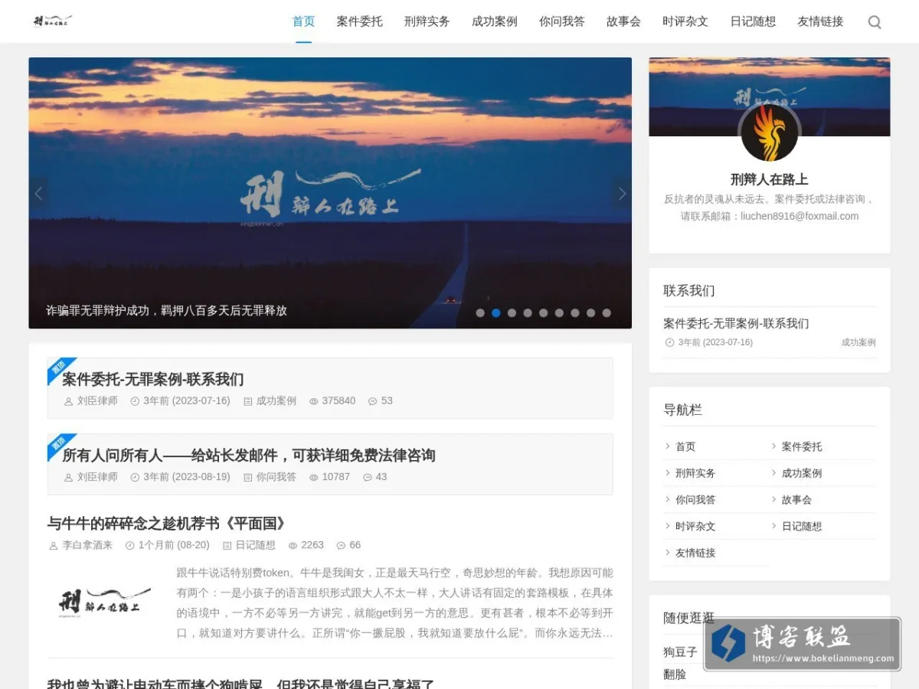Open 日记随想 in top navigation

pyautogui.click(x=753, y=21)
